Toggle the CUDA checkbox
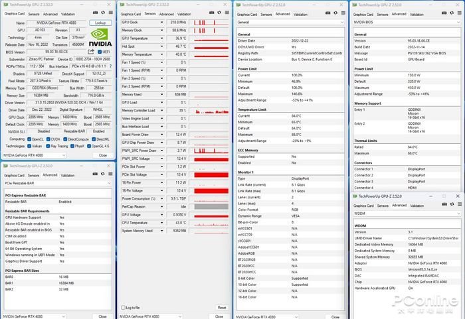The width and height of the screenshot is (465, 319). (48, 139)
